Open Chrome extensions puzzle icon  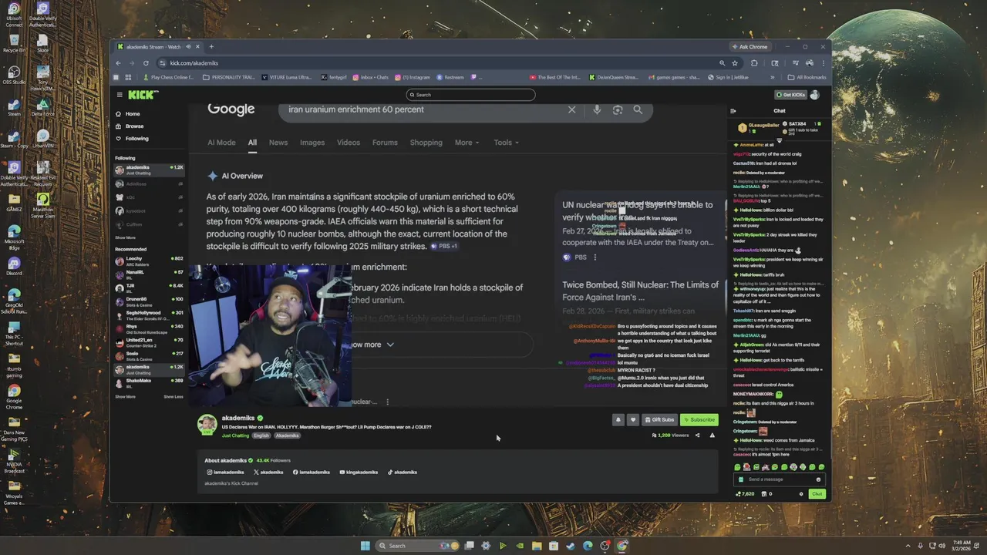tap(754, 63)
